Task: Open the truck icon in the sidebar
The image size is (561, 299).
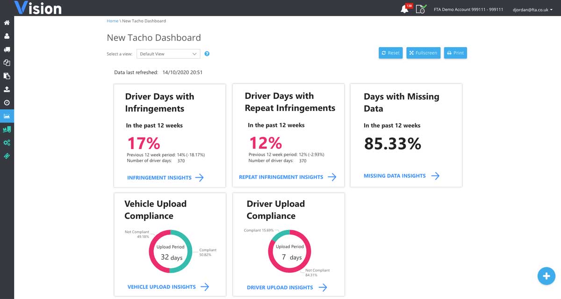Action: [7, 49]
